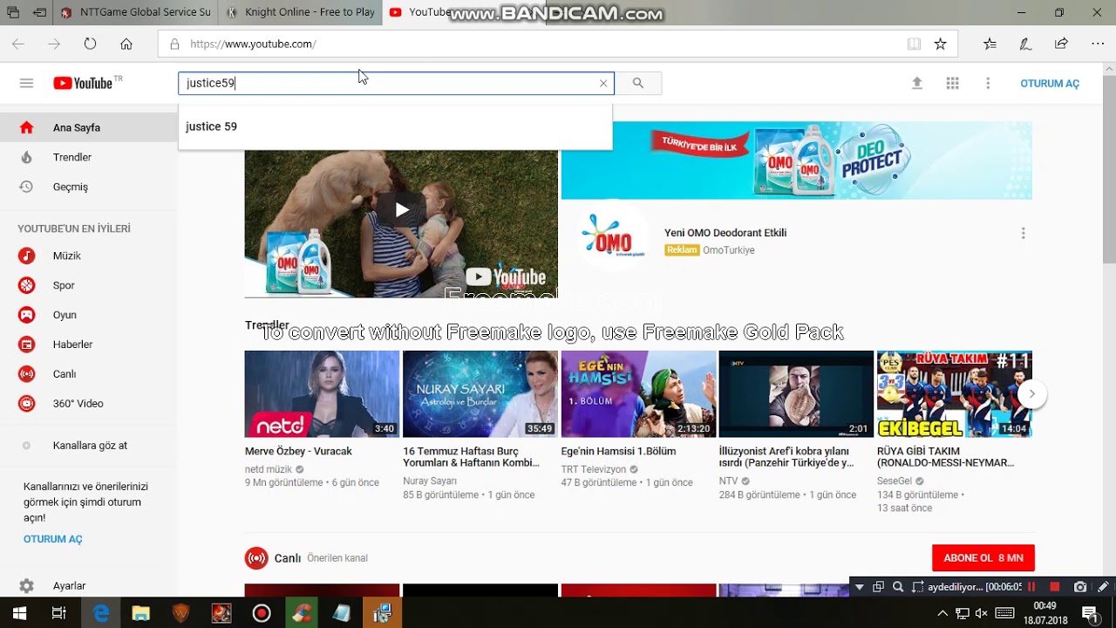1116x628 pixels.
Task: Switch to the Knight Online tab
Action: (x=300, y=12)
